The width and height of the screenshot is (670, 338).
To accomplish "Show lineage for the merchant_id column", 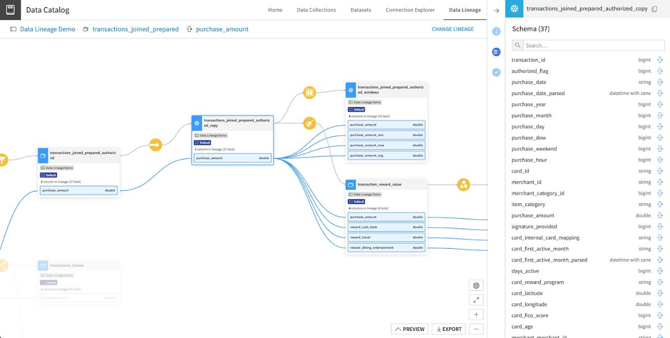I will [660, 182].
